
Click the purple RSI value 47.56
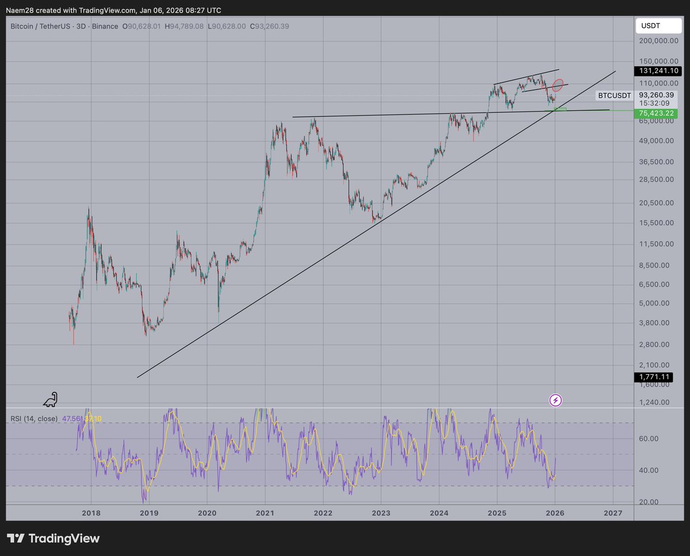click(71, 419)
